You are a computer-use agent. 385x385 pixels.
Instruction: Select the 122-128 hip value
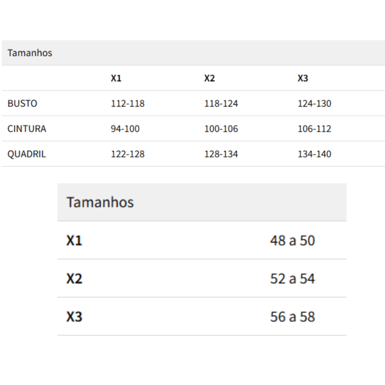pos(128,154)
